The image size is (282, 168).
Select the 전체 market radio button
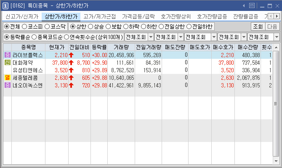[x=7, y=27]
